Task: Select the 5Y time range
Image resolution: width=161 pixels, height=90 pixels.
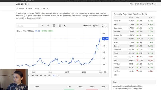Action: 45,76
